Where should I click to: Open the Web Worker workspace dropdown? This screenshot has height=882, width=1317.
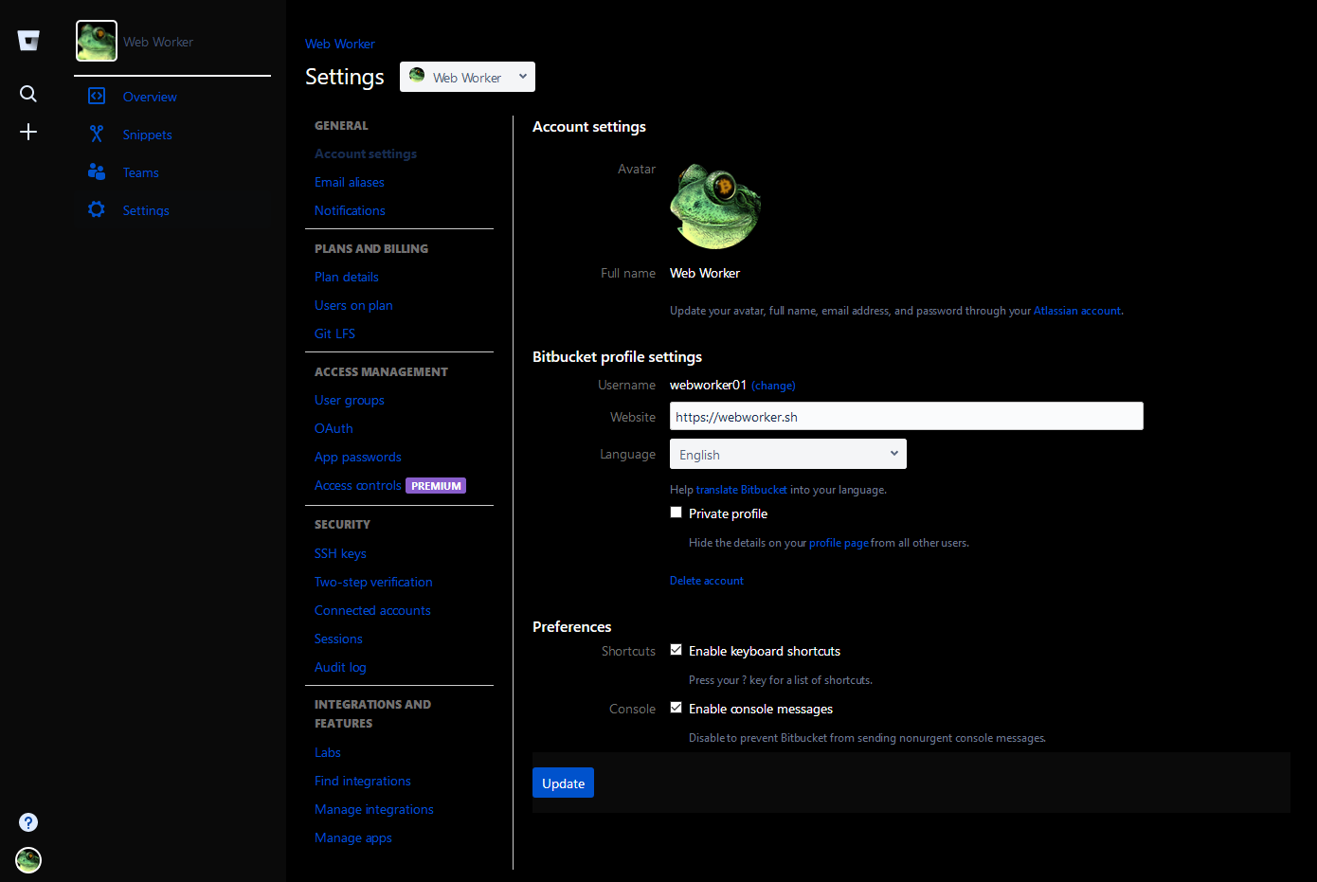(x=467, y=76)
